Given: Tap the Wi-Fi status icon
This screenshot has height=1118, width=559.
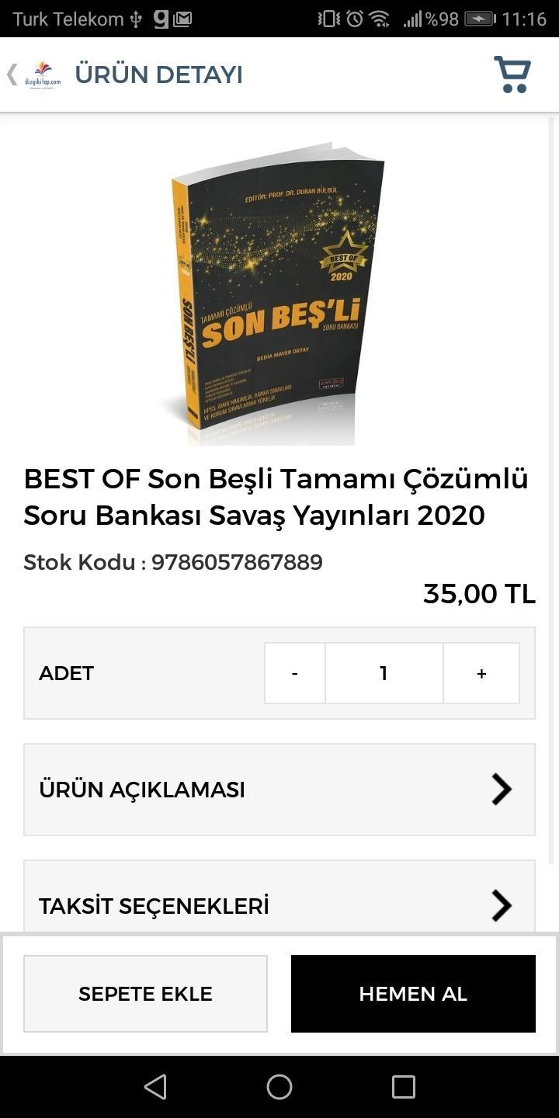Looking at the screenshot, I should pyautogui.click(x=380, y=19).
